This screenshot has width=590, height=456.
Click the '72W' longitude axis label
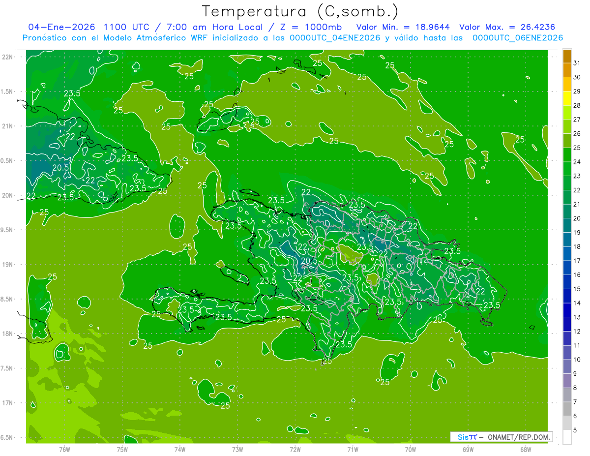click(295, 450)
